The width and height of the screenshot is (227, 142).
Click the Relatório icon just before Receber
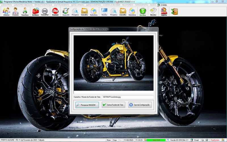[x=132, y=12]
